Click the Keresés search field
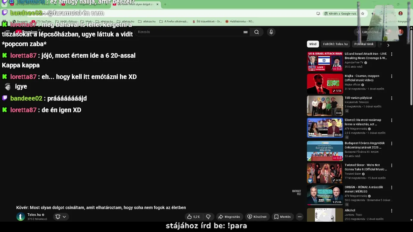Image resolution: width=413 pixels, height=232 pixels. (192, 32)
